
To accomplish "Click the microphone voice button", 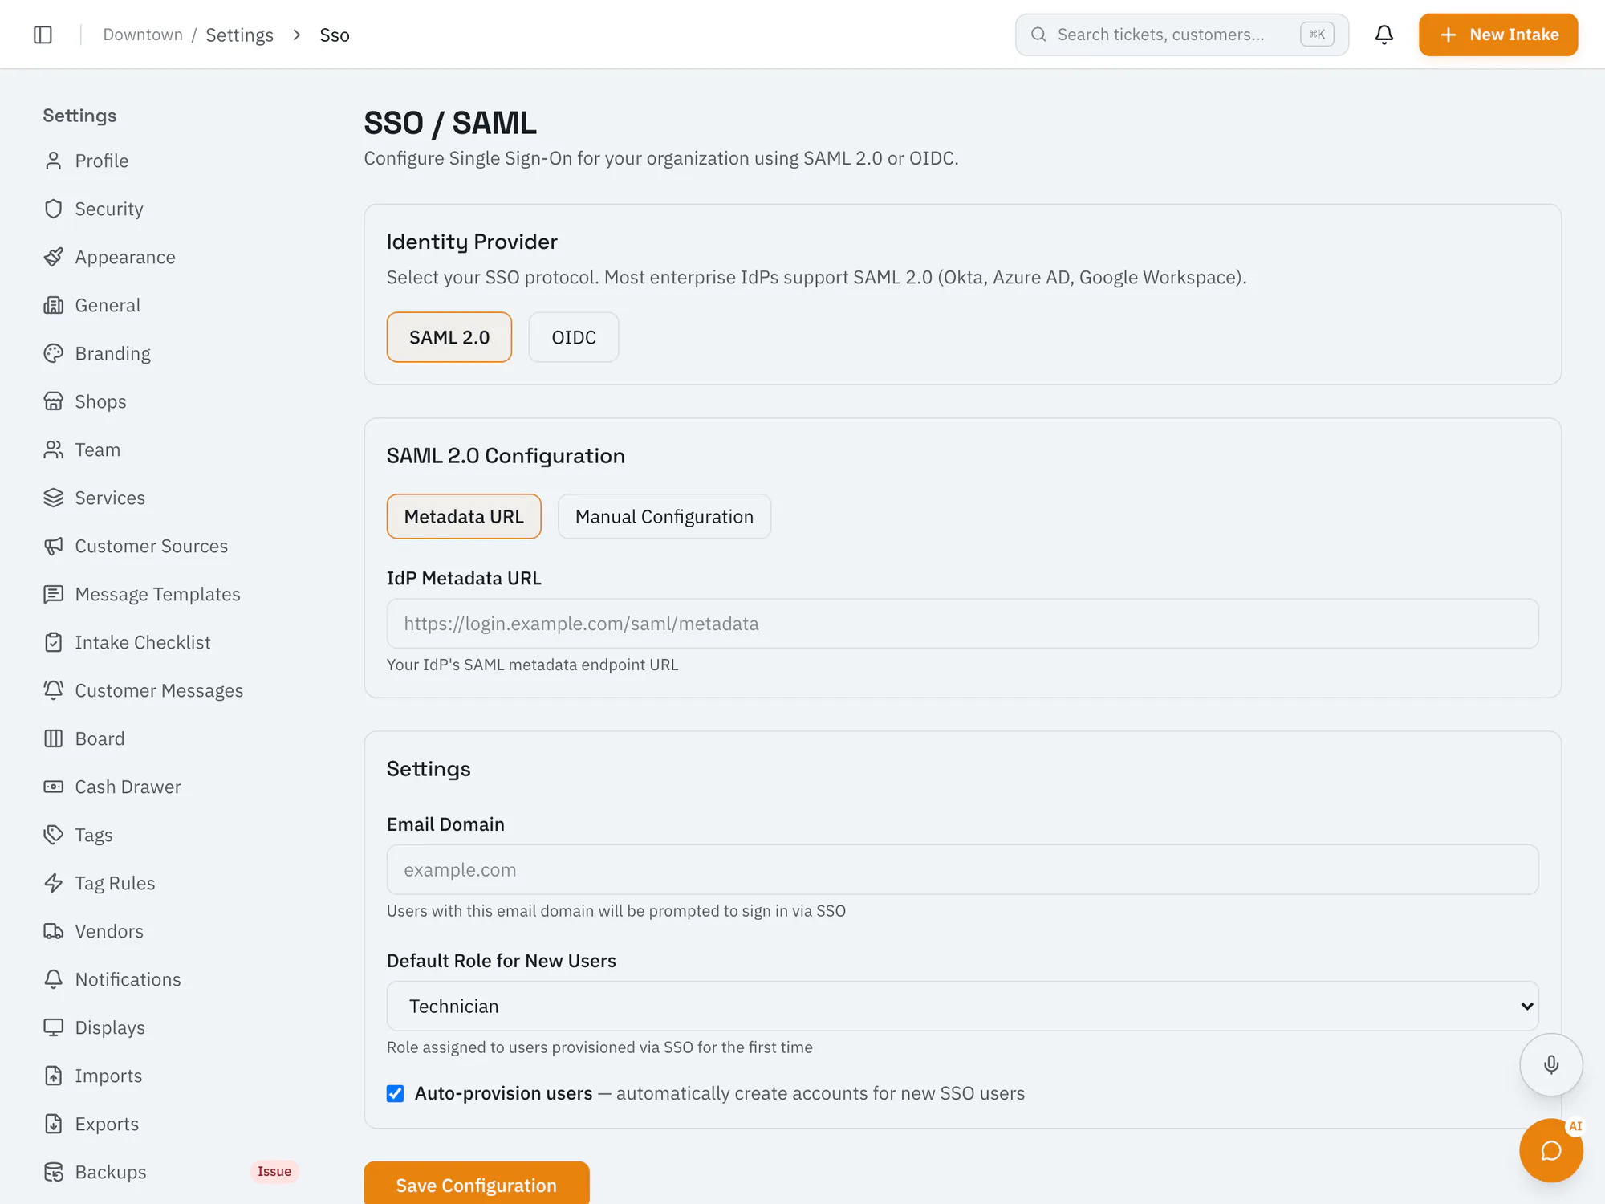I will pos(1550,1064).
